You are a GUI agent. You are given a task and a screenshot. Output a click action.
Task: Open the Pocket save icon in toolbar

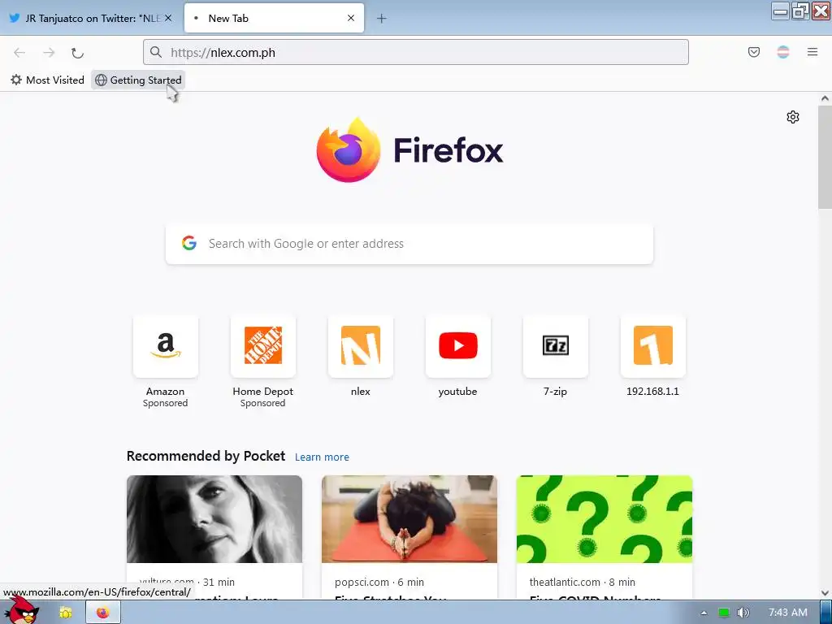point(753,52)
